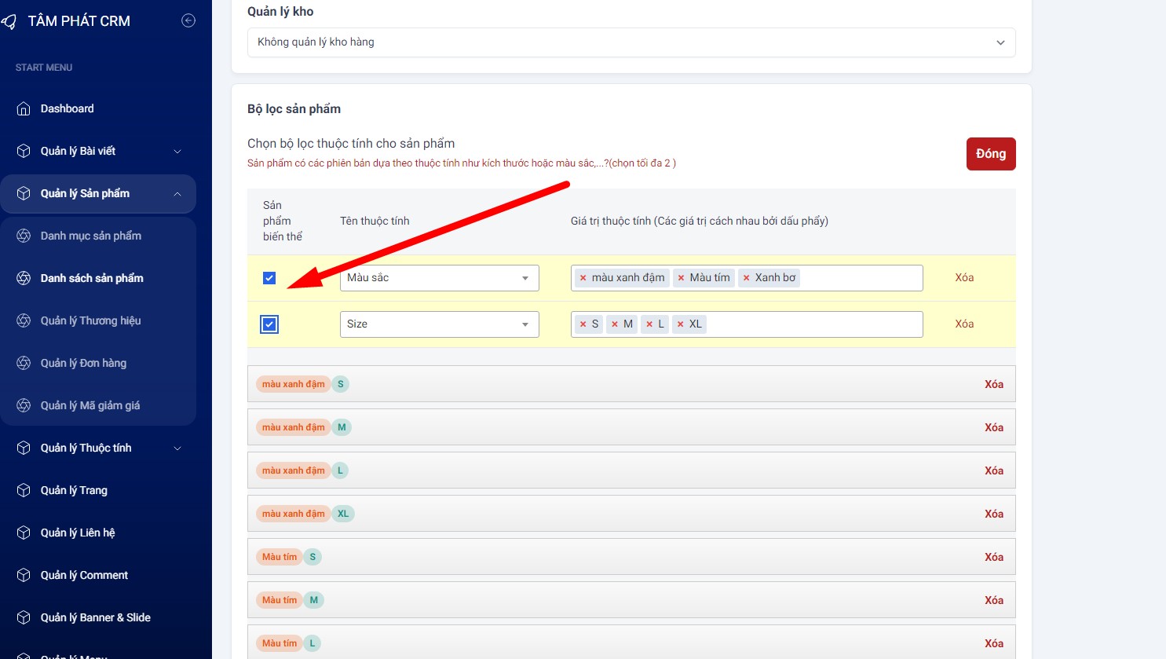
Task: Click the sidebar collapse arrow icon
Action: point(188,21)
